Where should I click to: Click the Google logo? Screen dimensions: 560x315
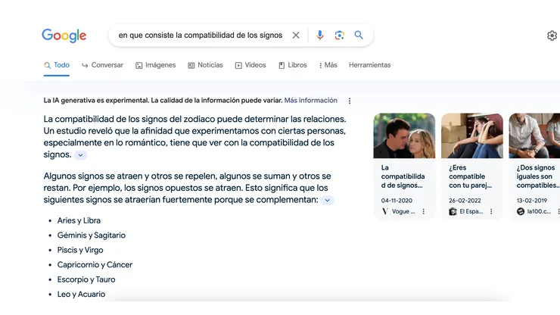coord(64,36)
